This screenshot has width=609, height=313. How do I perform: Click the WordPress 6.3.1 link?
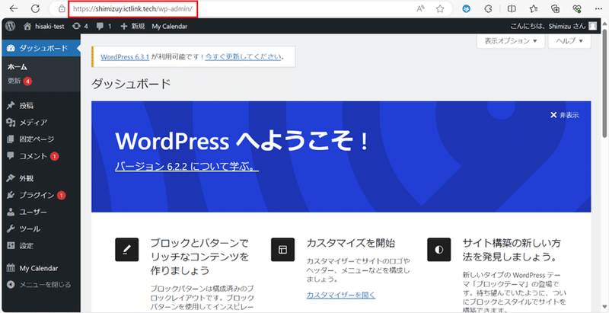click(125, 56)
